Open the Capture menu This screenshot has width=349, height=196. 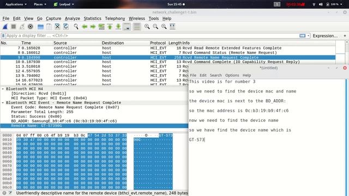[x=53, y=19]
